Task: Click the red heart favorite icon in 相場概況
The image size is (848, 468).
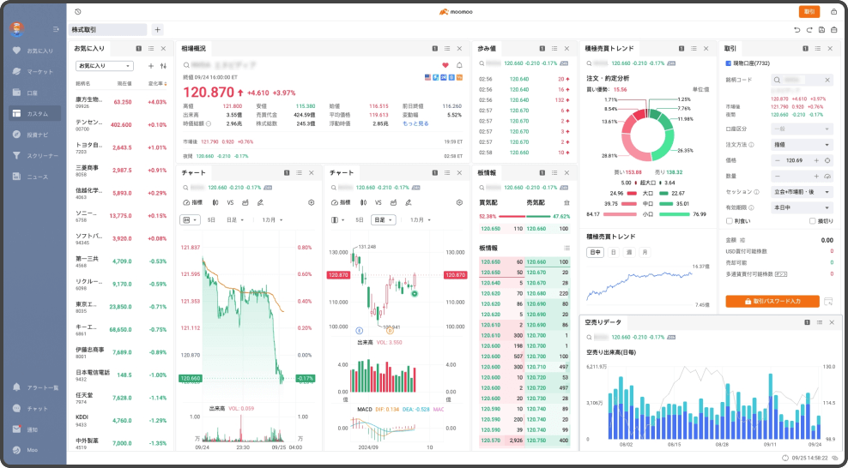Action: pos(445,65)
